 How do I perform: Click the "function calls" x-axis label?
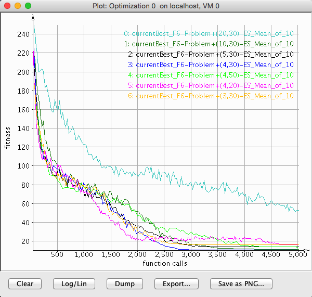[165, 264]
